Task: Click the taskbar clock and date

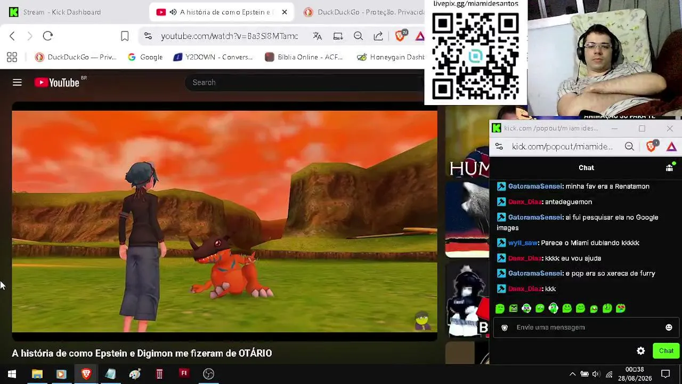Action: coord(635,374)
